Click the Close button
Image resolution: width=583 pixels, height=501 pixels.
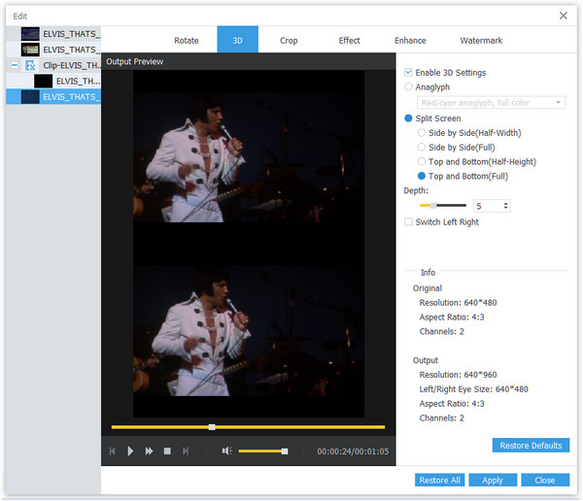[545, 481]
